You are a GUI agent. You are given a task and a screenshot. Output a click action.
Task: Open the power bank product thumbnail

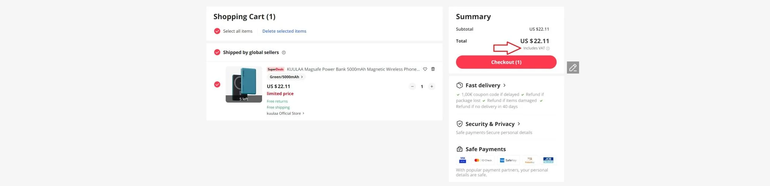(244, 84)
